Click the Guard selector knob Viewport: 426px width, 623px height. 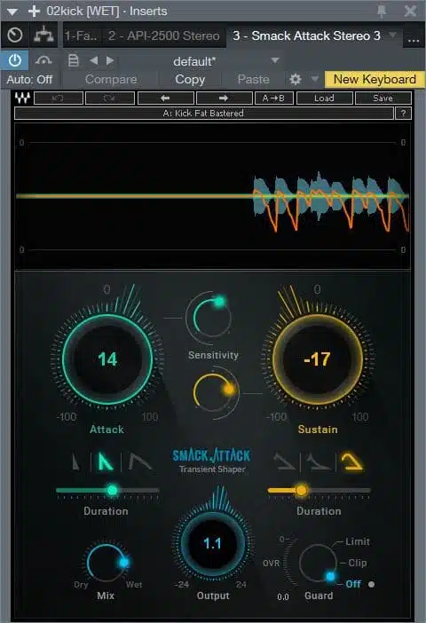click(318, 564)
